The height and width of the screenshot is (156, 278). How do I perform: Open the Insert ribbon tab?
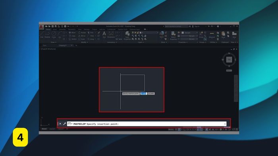(55, 29)
